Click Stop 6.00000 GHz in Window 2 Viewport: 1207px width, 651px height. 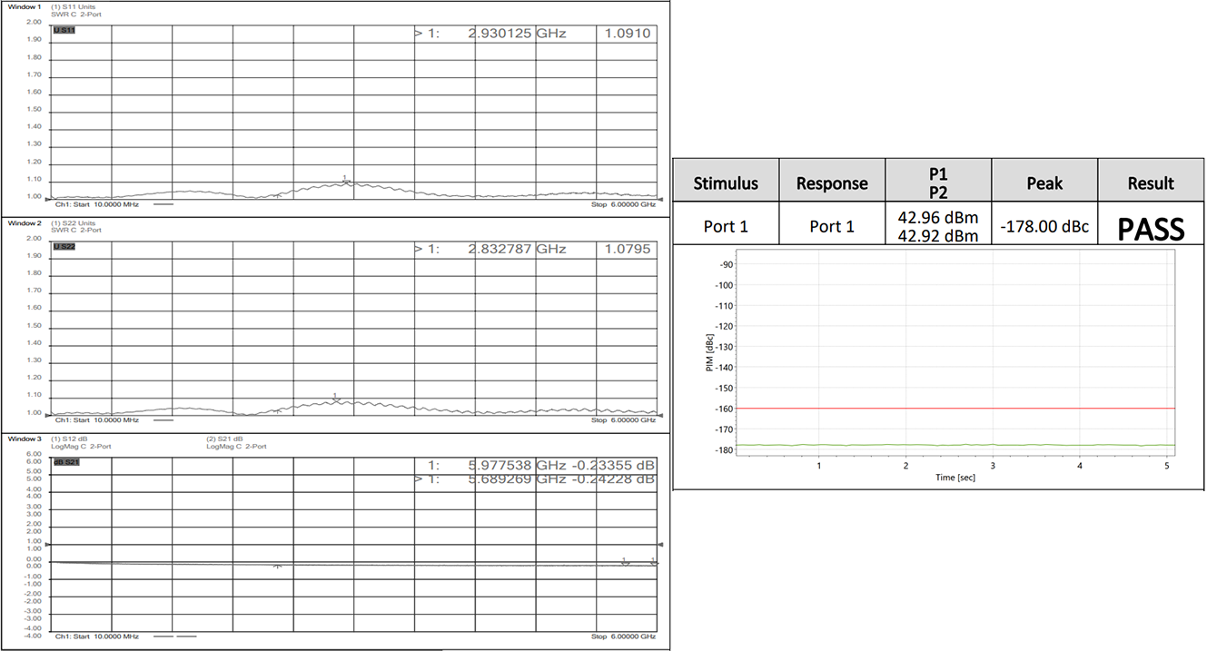point(622,420)
